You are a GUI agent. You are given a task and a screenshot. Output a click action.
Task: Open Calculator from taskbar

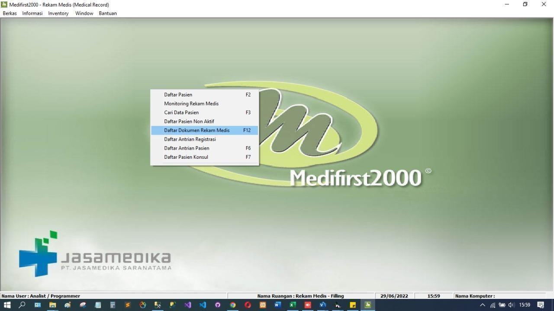click(113, 305)
